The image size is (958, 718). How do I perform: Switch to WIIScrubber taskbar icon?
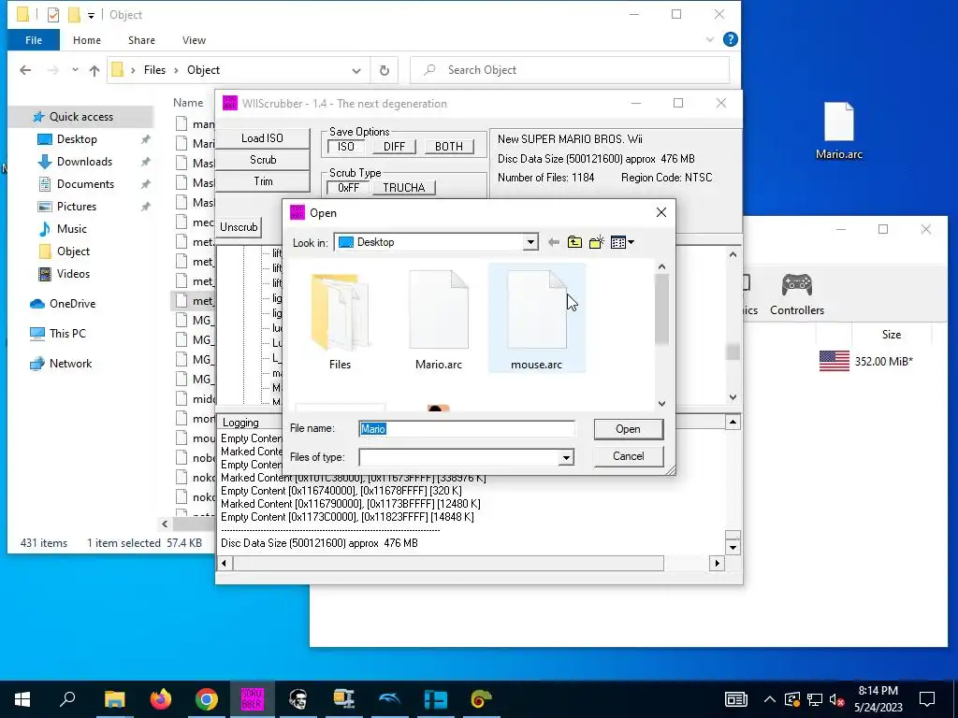(x=252, y=699)
